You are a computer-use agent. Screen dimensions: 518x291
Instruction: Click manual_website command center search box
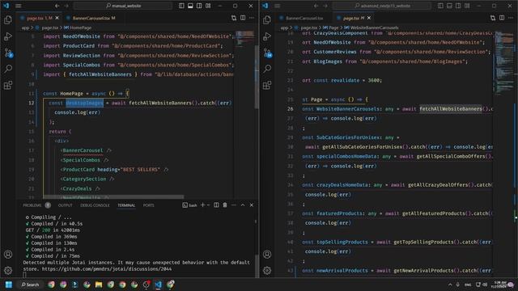[123, 6]
